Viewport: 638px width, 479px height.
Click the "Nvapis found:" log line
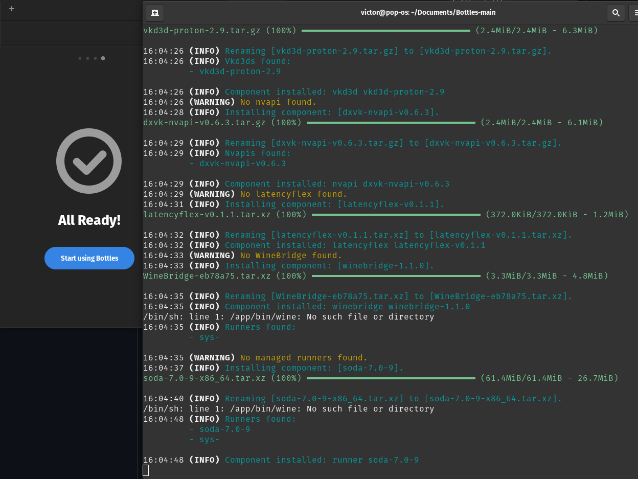point(258,153)
